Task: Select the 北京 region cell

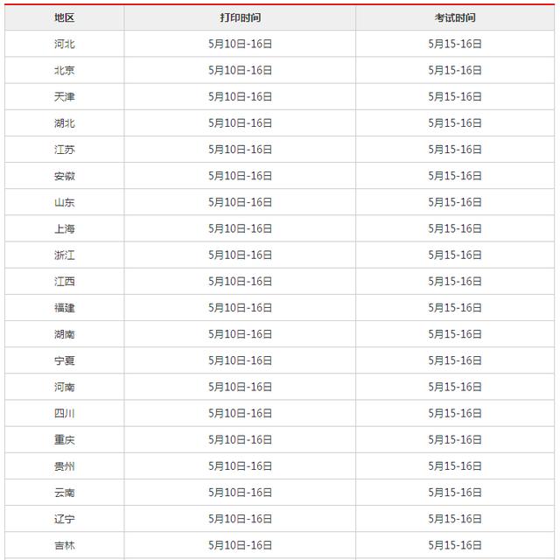Action: coord(64,70)
